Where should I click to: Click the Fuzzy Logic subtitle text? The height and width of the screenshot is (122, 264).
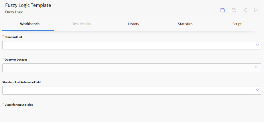pos(14,12)
